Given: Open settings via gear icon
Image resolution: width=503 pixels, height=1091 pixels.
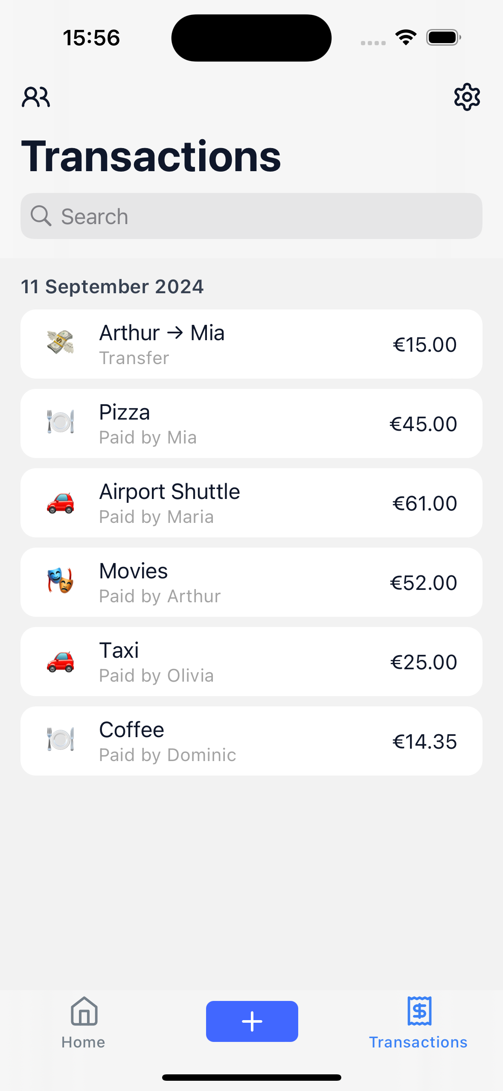Looking at the screenshot, I should [x=467, y=97].
